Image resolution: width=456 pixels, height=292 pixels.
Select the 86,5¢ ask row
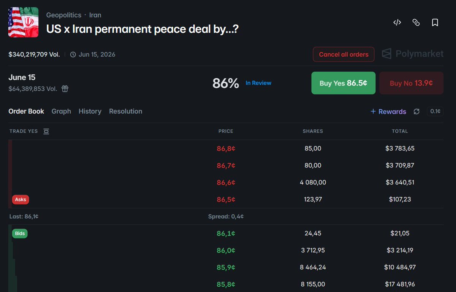[x=226, y=199]
